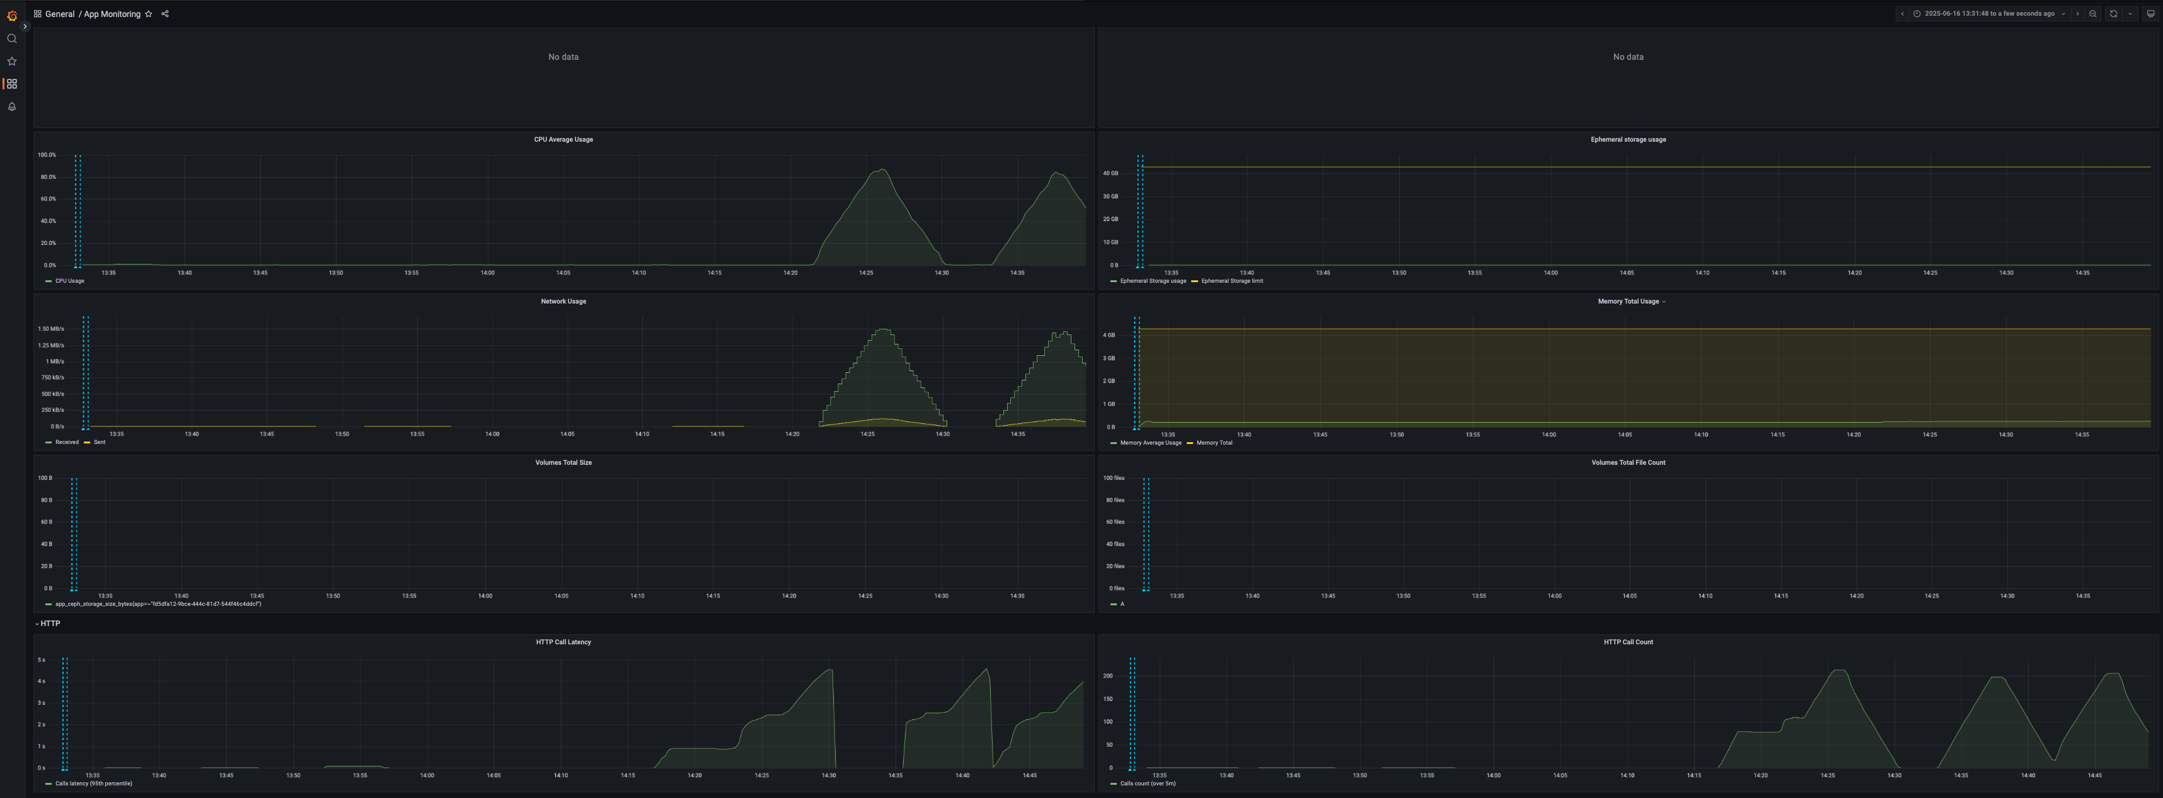The image size is (2163, 798).
Task: Open the Network Usage panel title menu
Action: (x=563, y=302)
